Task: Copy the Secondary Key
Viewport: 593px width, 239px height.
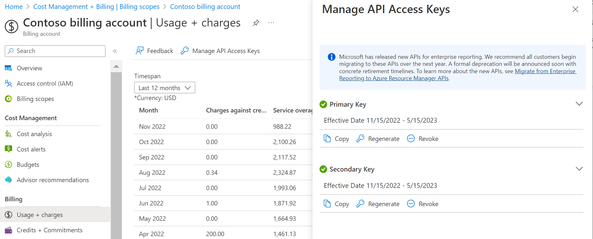Action: 336,204
